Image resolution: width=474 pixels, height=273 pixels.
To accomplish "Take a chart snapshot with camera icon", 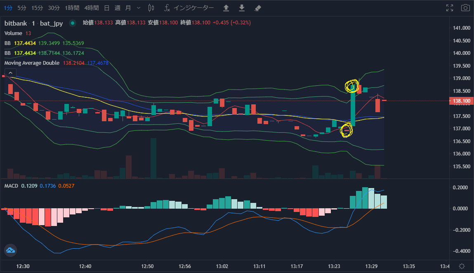I will click(465, 8).
